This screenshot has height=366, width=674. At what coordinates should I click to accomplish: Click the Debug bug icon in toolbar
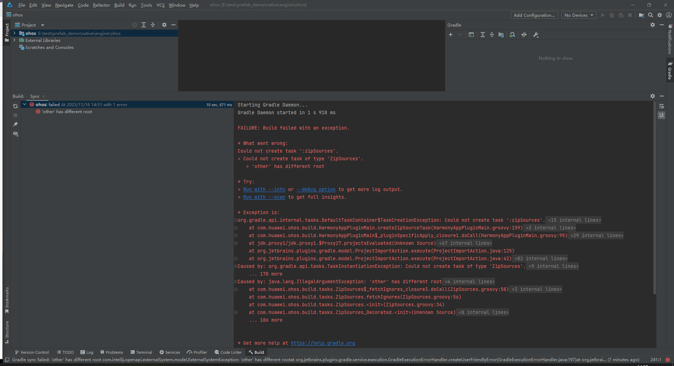(x=612, y=15)
